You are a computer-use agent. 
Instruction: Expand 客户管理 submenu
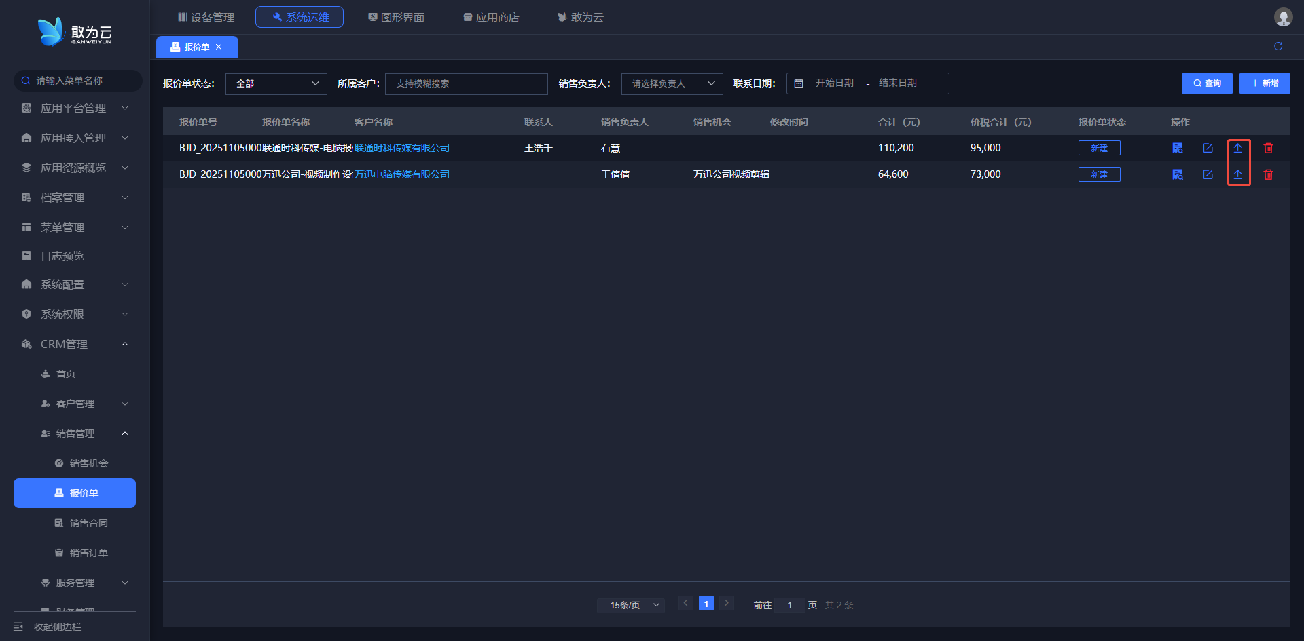(x=75, y=404)
